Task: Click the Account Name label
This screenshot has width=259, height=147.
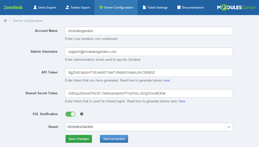Action: tap(46, 31)
